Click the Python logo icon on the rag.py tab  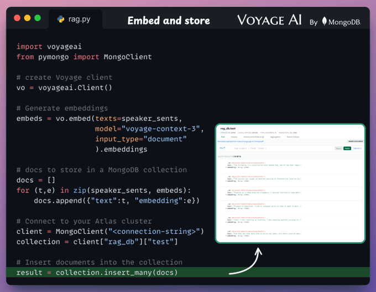coord(61,19)
